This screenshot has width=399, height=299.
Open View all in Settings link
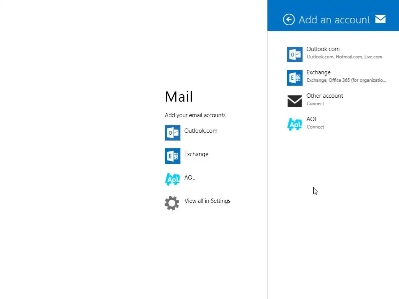pos(207,201)
